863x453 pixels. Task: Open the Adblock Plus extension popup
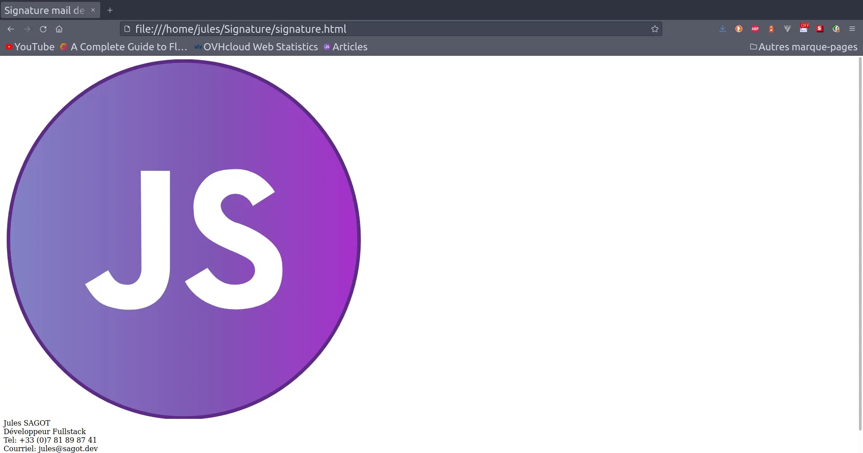[755, 29]
